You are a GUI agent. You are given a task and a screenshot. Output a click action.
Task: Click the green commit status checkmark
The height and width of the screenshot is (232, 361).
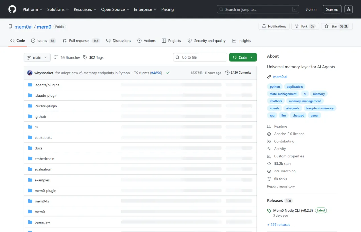coord(168,73)
